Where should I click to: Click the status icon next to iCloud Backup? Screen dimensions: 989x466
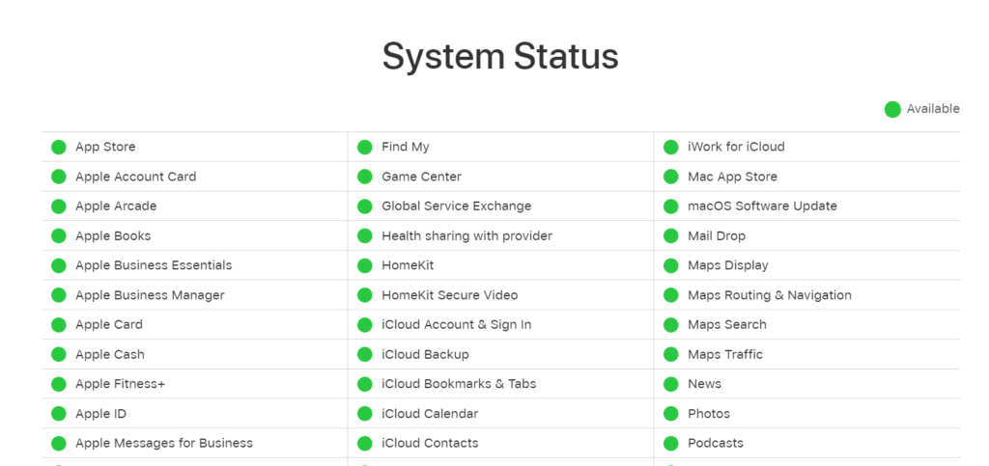coord(364,354)
